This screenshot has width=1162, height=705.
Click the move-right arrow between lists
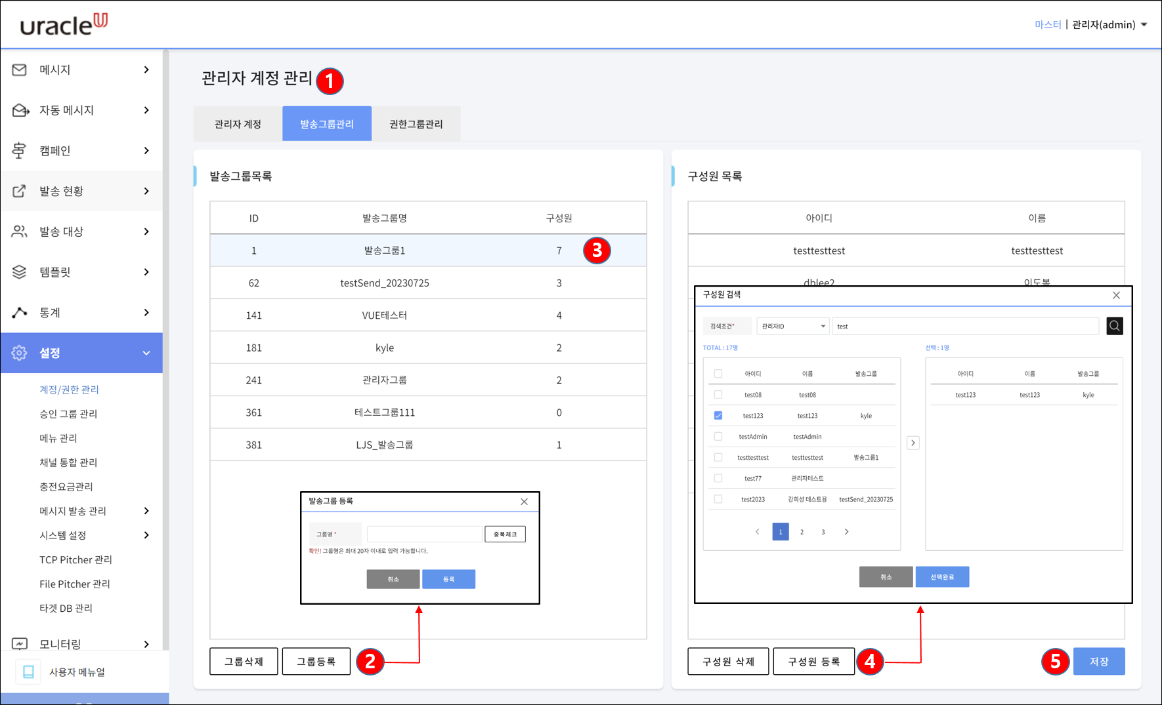pos(913,443)
